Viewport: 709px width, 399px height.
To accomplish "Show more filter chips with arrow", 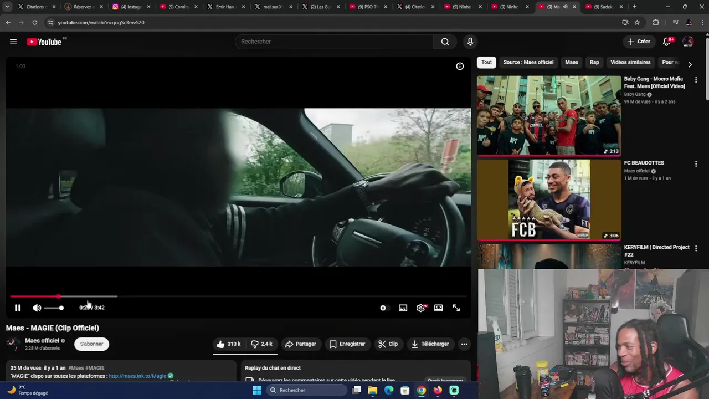I will coord(690,64).
